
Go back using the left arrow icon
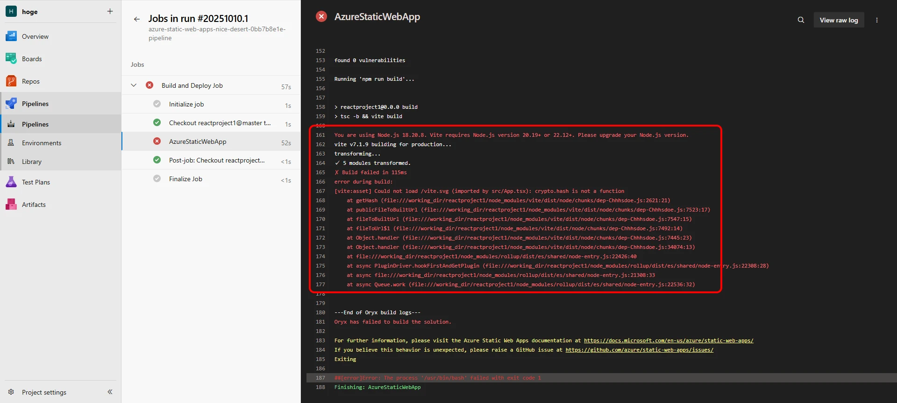[x=136, y=19]
